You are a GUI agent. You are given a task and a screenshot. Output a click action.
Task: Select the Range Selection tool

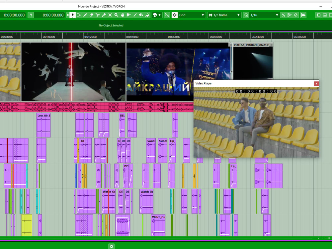[79, 15]
